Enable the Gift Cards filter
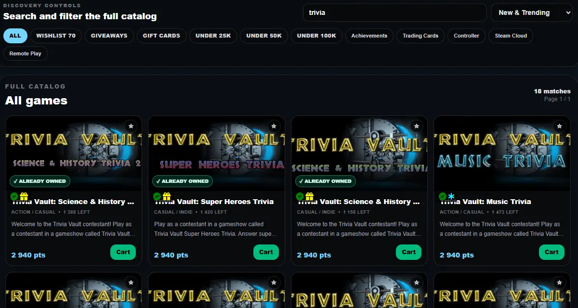 pyautogui.click(x=161, y=36)
